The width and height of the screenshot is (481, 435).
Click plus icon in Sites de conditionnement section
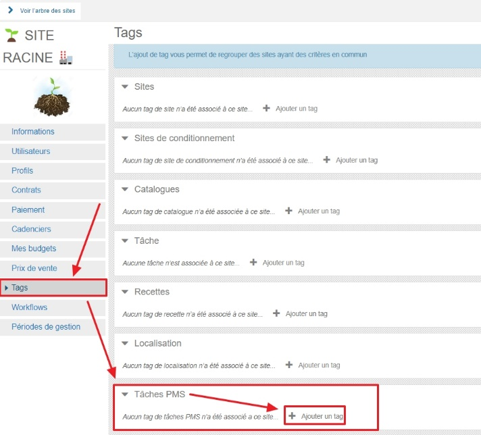coord(326,159)
